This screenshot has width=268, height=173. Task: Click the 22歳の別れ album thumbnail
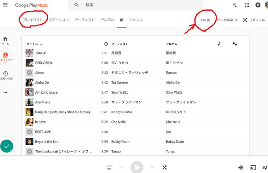point(29,63)
